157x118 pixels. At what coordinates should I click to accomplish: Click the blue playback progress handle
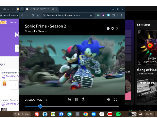pos(40,106)
